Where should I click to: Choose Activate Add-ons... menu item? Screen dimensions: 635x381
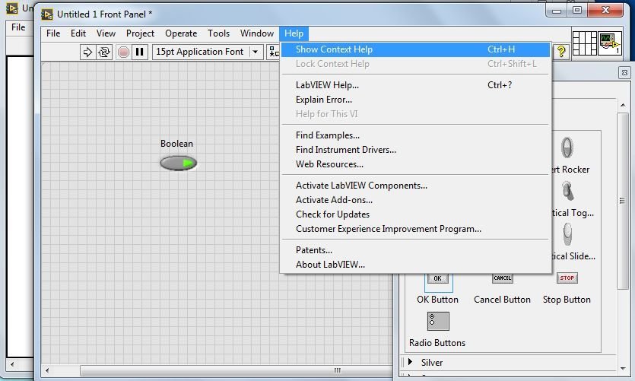click(415, 200)
